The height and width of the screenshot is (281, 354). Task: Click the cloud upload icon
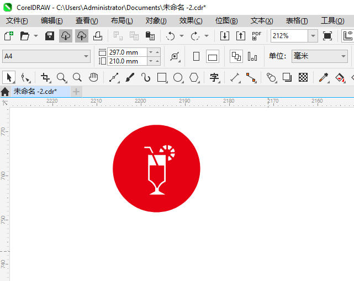coord(82,36)
